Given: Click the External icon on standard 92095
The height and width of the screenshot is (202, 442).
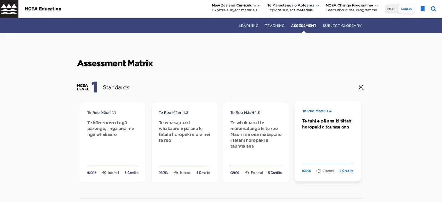Looking at the screenshot, I should 319,171.
